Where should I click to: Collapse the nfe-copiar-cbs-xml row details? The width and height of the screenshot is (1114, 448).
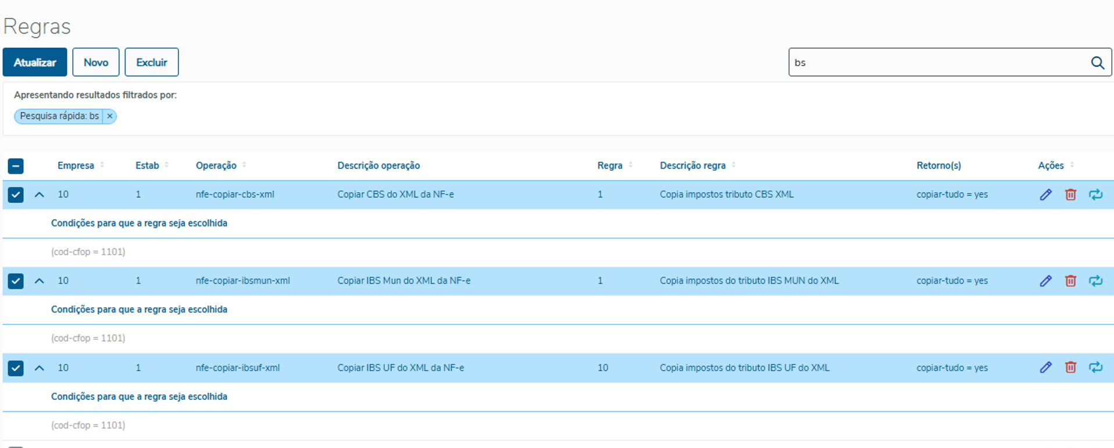pyautogui.click(x=40, y=195)
